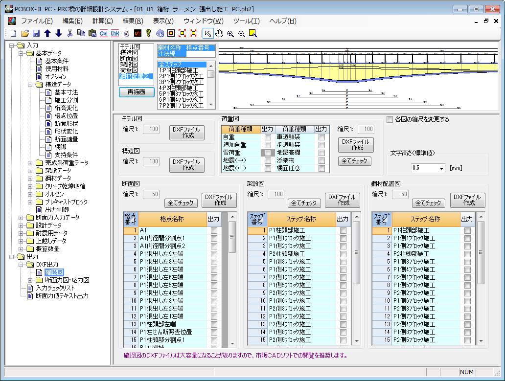
Task: Enable 各図の縮尺を変更する checkbox
Action: 390,119
